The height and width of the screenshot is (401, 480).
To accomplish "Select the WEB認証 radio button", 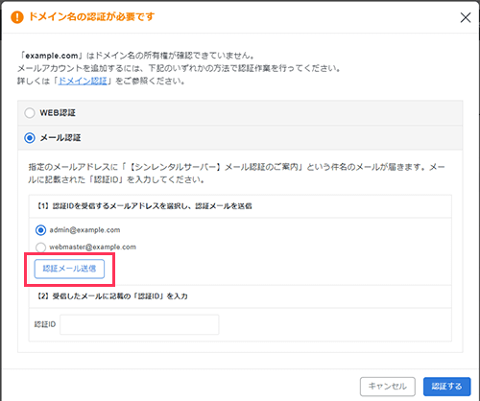I will click(x=30, y=113).
